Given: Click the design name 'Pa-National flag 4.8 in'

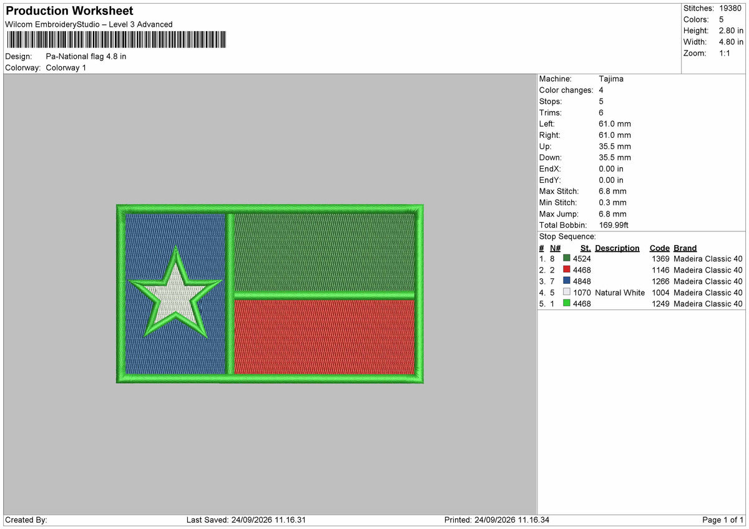Looking at the screenshot, I should point(86,56).
